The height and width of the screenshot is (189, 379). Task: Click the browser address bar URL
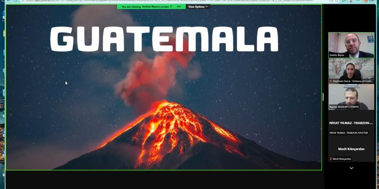point(169,1)
